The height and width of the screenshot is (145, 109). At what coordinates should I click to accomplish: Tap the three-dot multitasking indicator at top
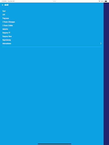click(54, 1)
